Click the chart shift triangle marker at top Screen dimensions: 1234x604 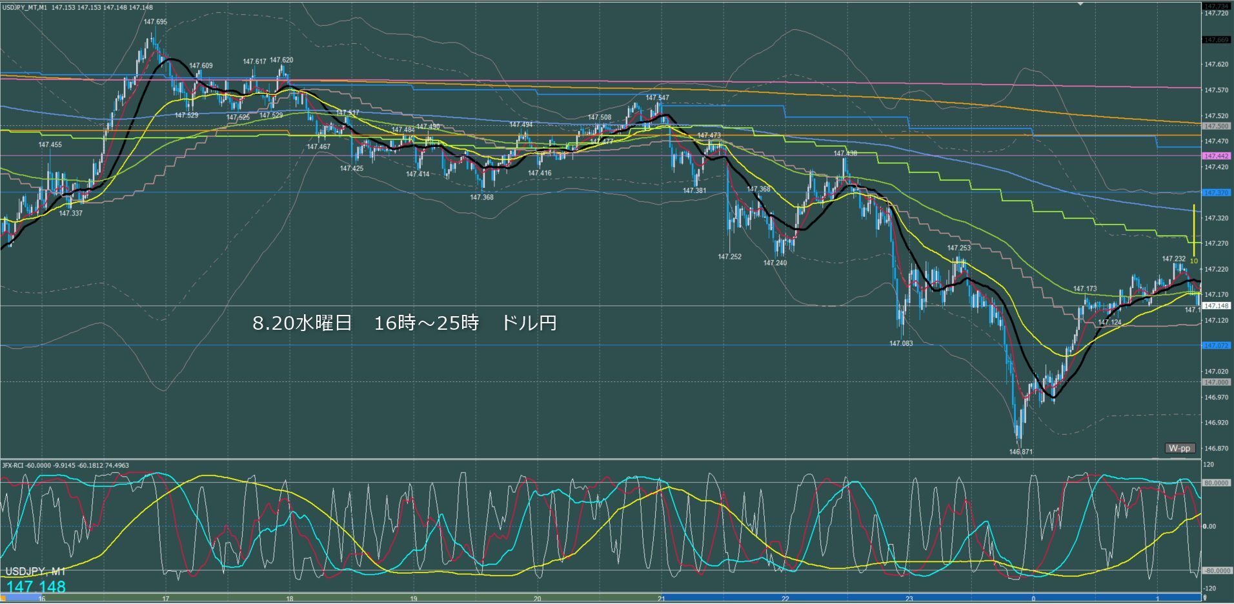[1082, 4]
